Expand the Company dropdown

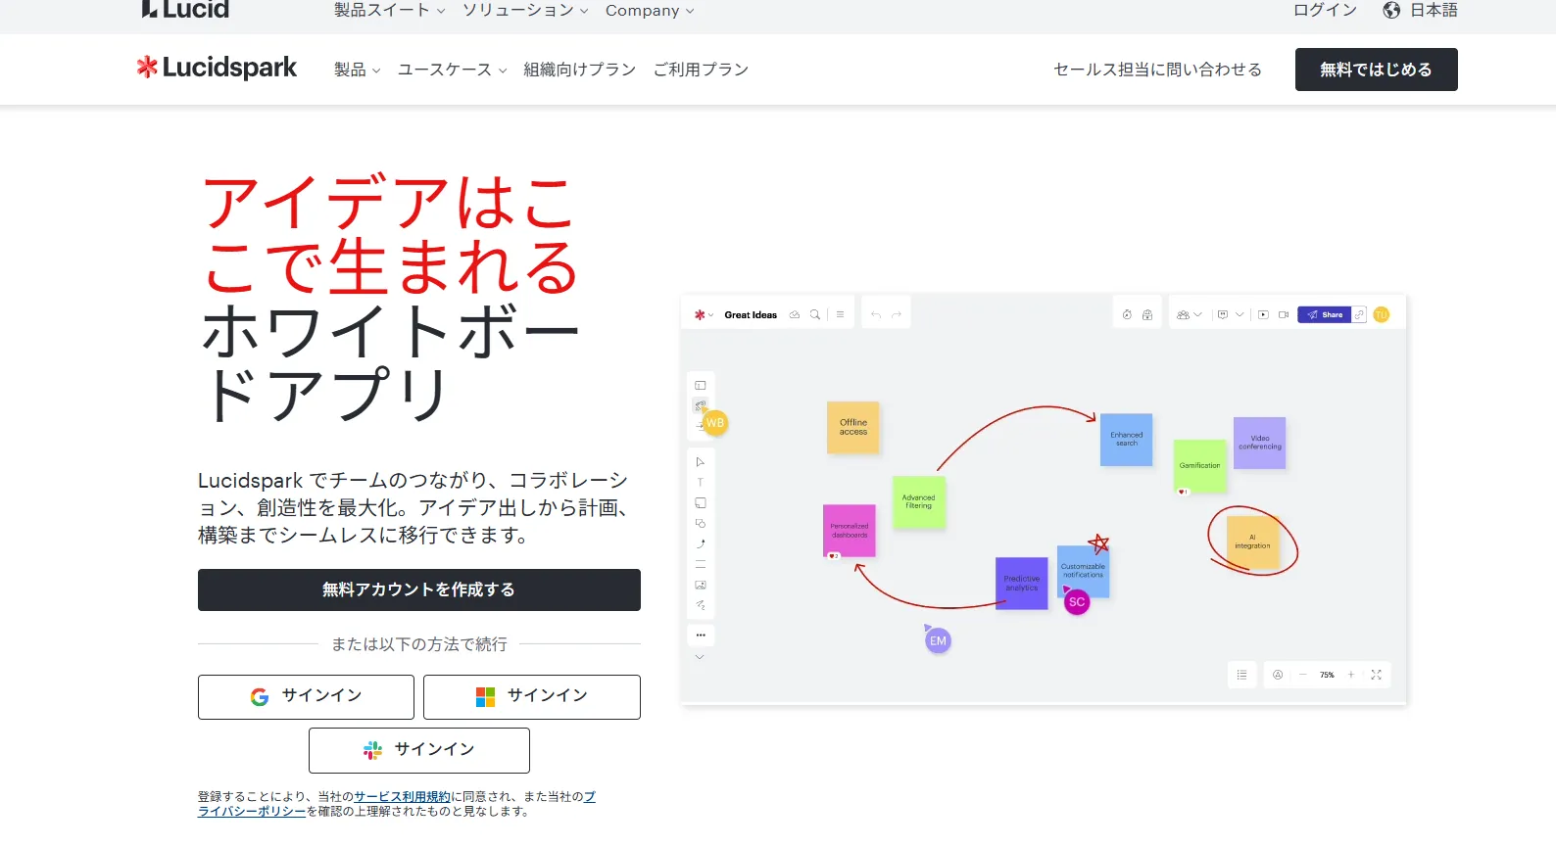pyautogui.click(x=650, y=10)
